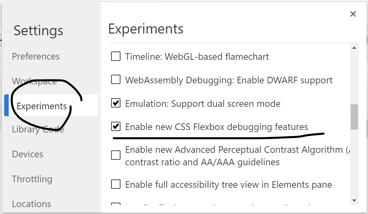Switch to the Preferences settings section
368x214 pixels.
point(36,56)
